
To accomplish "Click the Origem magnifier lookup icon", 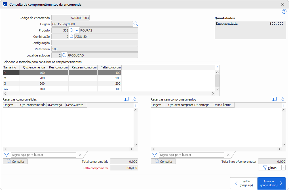I will 136,24.
